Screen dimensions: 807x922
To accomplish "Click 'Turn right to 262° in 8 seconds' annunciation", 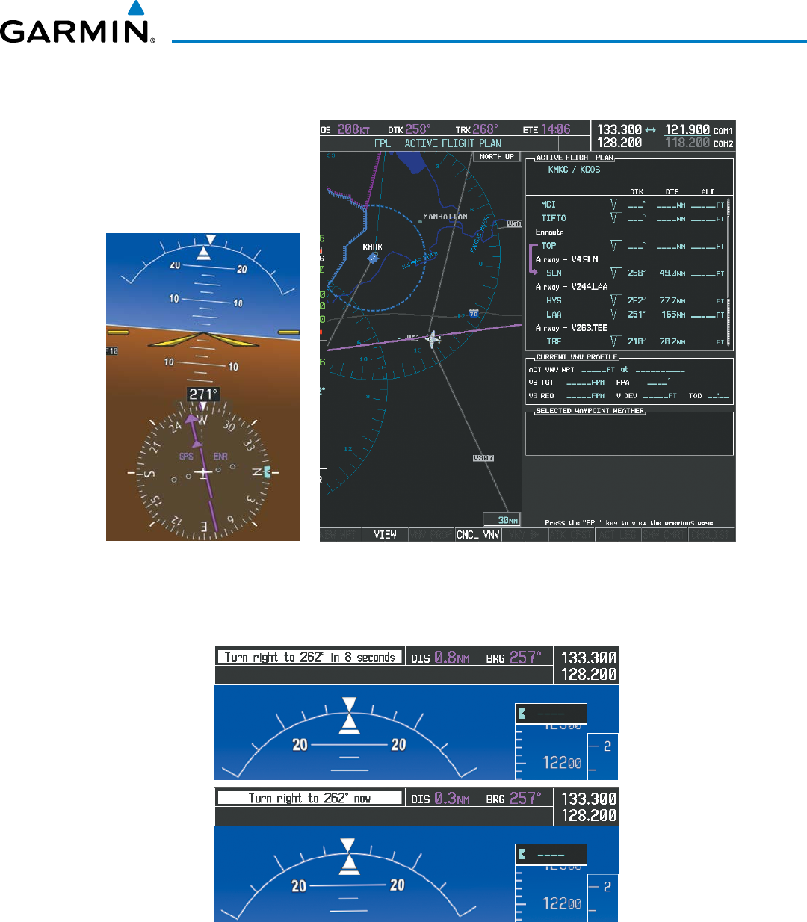I will tap(309, 657).
